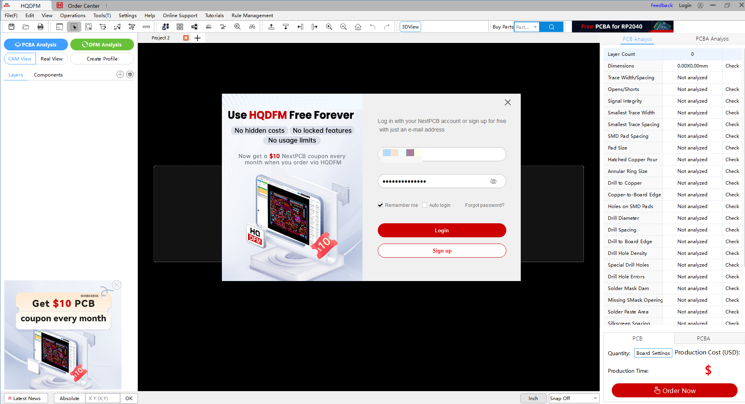Image resolution: width=745 pixels, height=404 pixels.
Task: Open the Rule Management menu
Action: pos(252,16)
